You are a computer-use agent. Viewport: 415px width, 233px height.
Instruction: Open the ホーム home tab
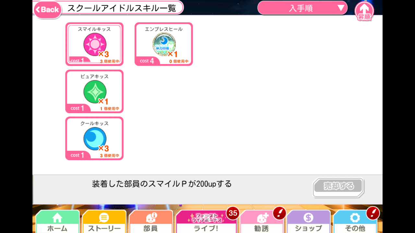pos(57,222)
